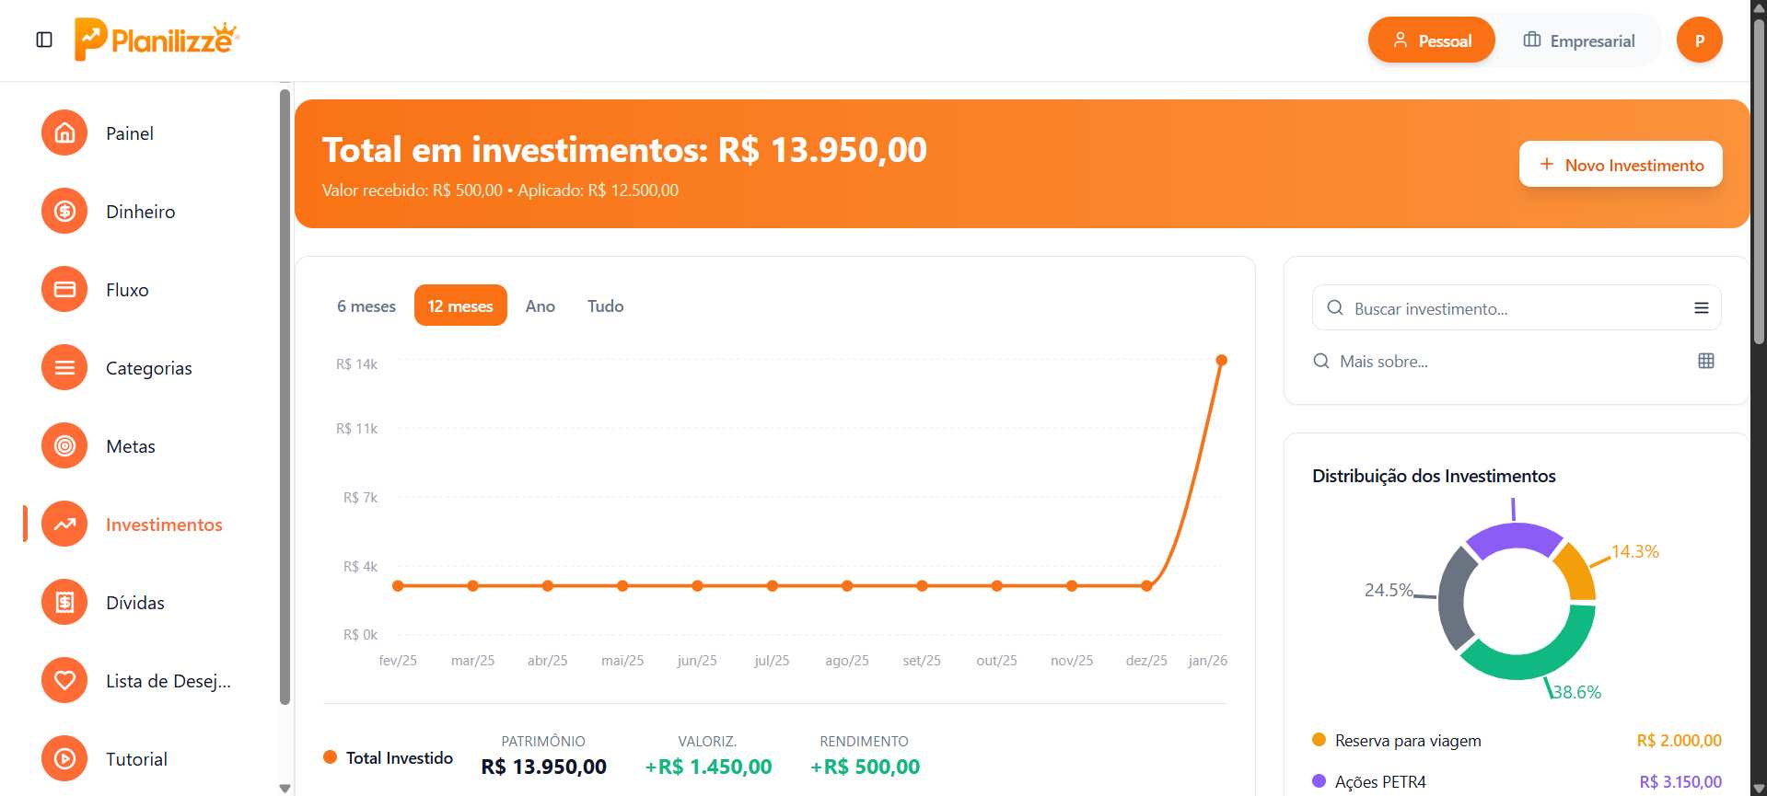Select the Categorias list icon
Image resolution: width=1767 pixels, height=796 pixels.
point(64,368)
